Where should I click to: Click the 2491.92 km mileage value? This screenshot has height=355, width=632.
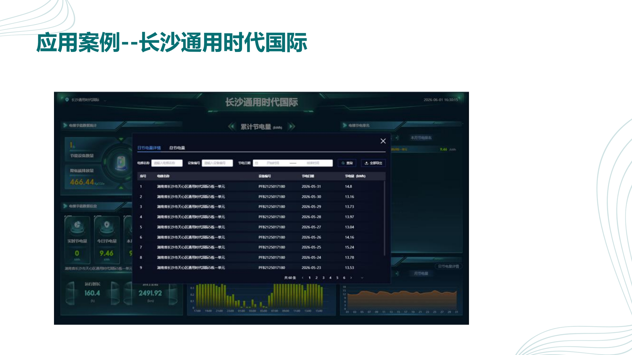point(150,293)
